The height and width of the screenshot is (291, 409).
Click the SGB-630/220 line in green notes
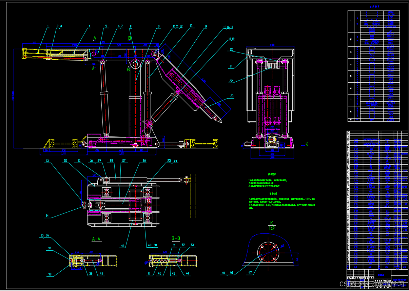[x=282, y=205]
